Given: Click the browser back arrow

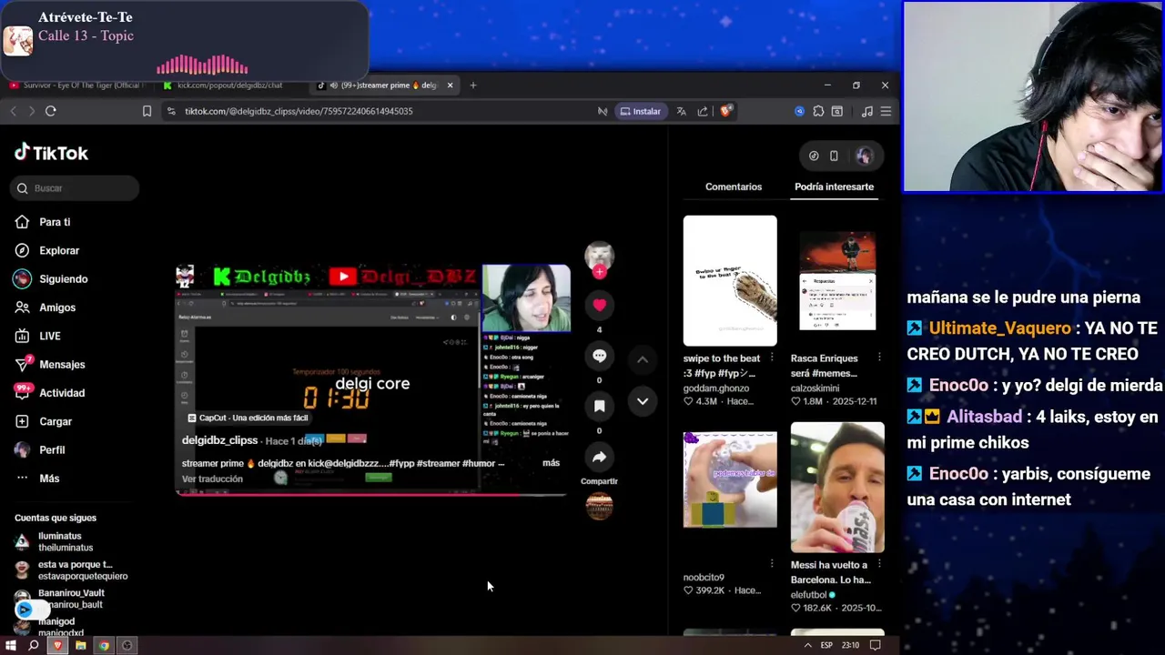Looking at the screenshot, I should [x=13, y=111].
